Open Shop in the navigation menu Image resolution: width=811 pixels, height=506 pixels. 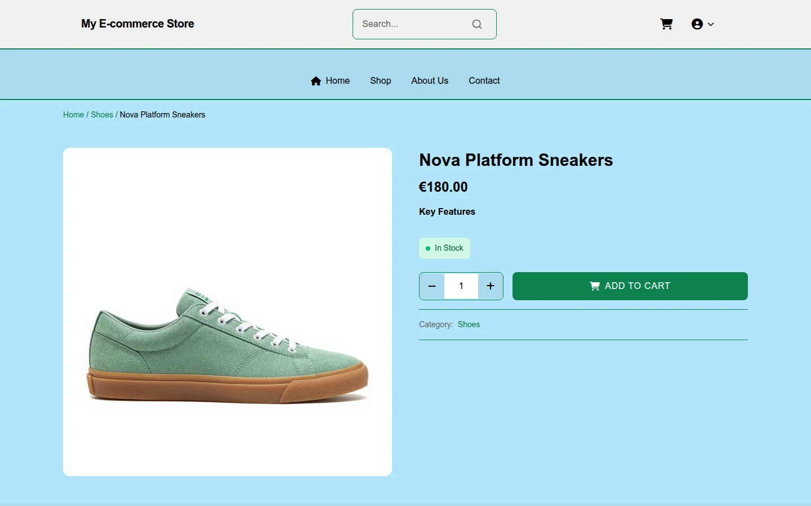[x=380, y=81]
